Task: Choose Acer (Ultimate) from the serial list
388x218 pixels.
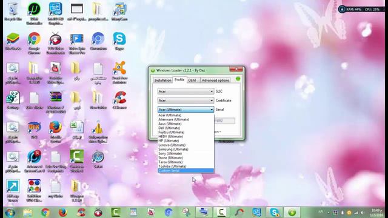Action: click(x=186, y=115)
